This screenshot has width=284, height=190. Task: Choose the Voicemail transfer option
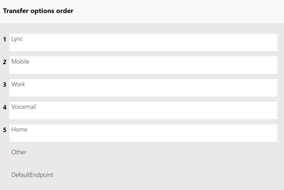(143, 110)
